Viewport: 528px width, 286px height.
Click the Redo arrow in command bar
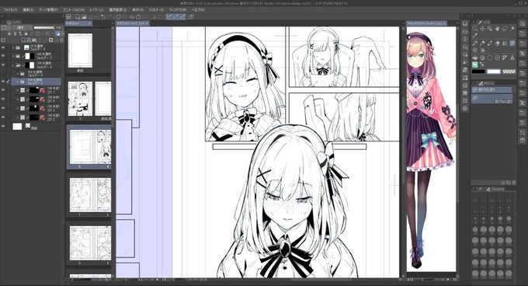coord(110,17)
